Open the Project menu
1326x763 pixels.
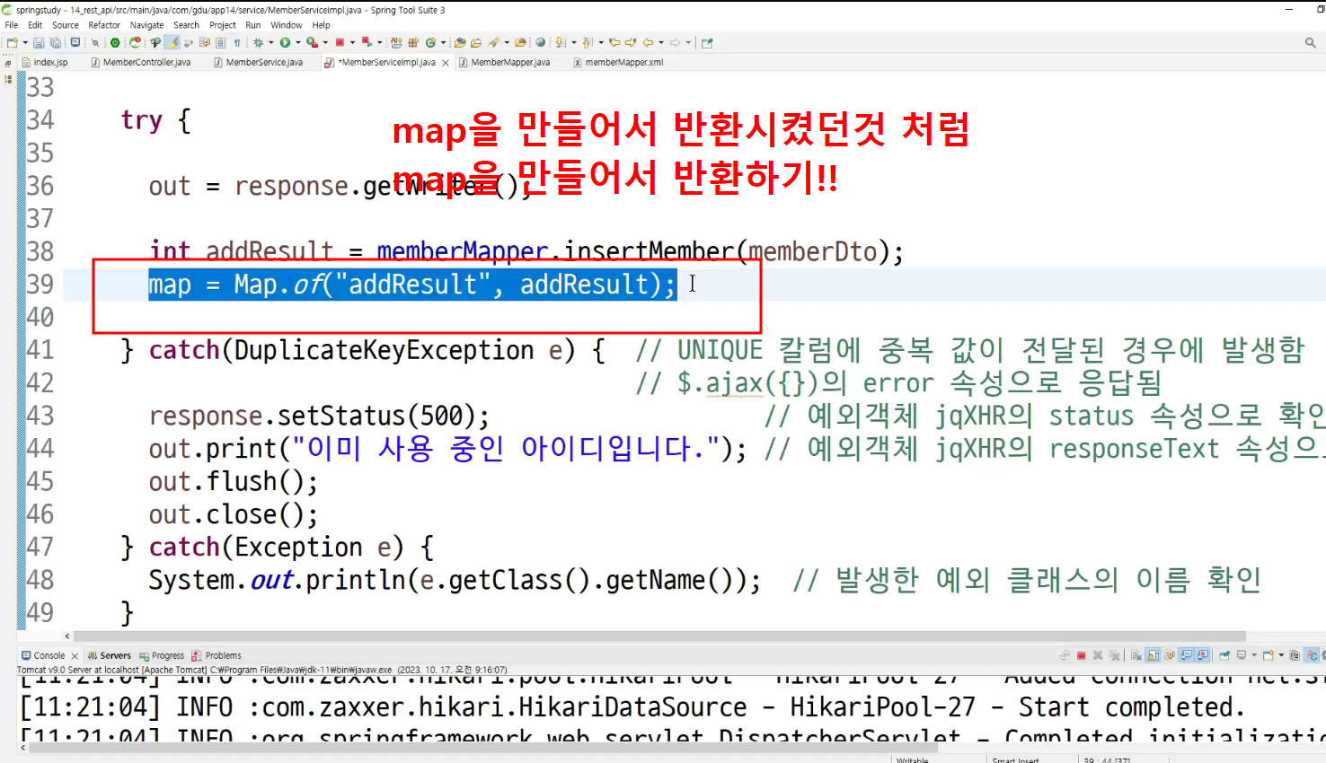[223, 25]
